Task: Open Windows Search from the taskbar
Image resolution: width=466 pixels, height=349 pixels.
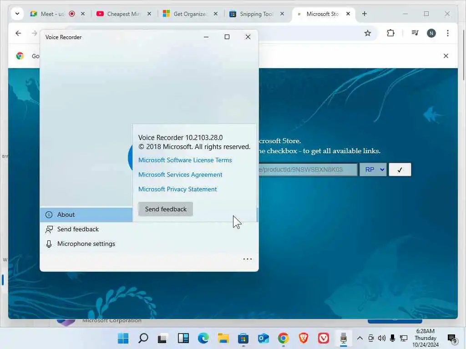Action: coord(143,338)
